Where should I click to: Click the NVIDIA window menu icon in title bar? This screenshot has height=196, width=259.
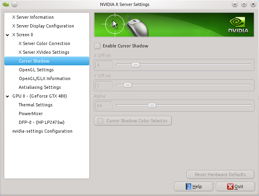[x=6, y=4]
